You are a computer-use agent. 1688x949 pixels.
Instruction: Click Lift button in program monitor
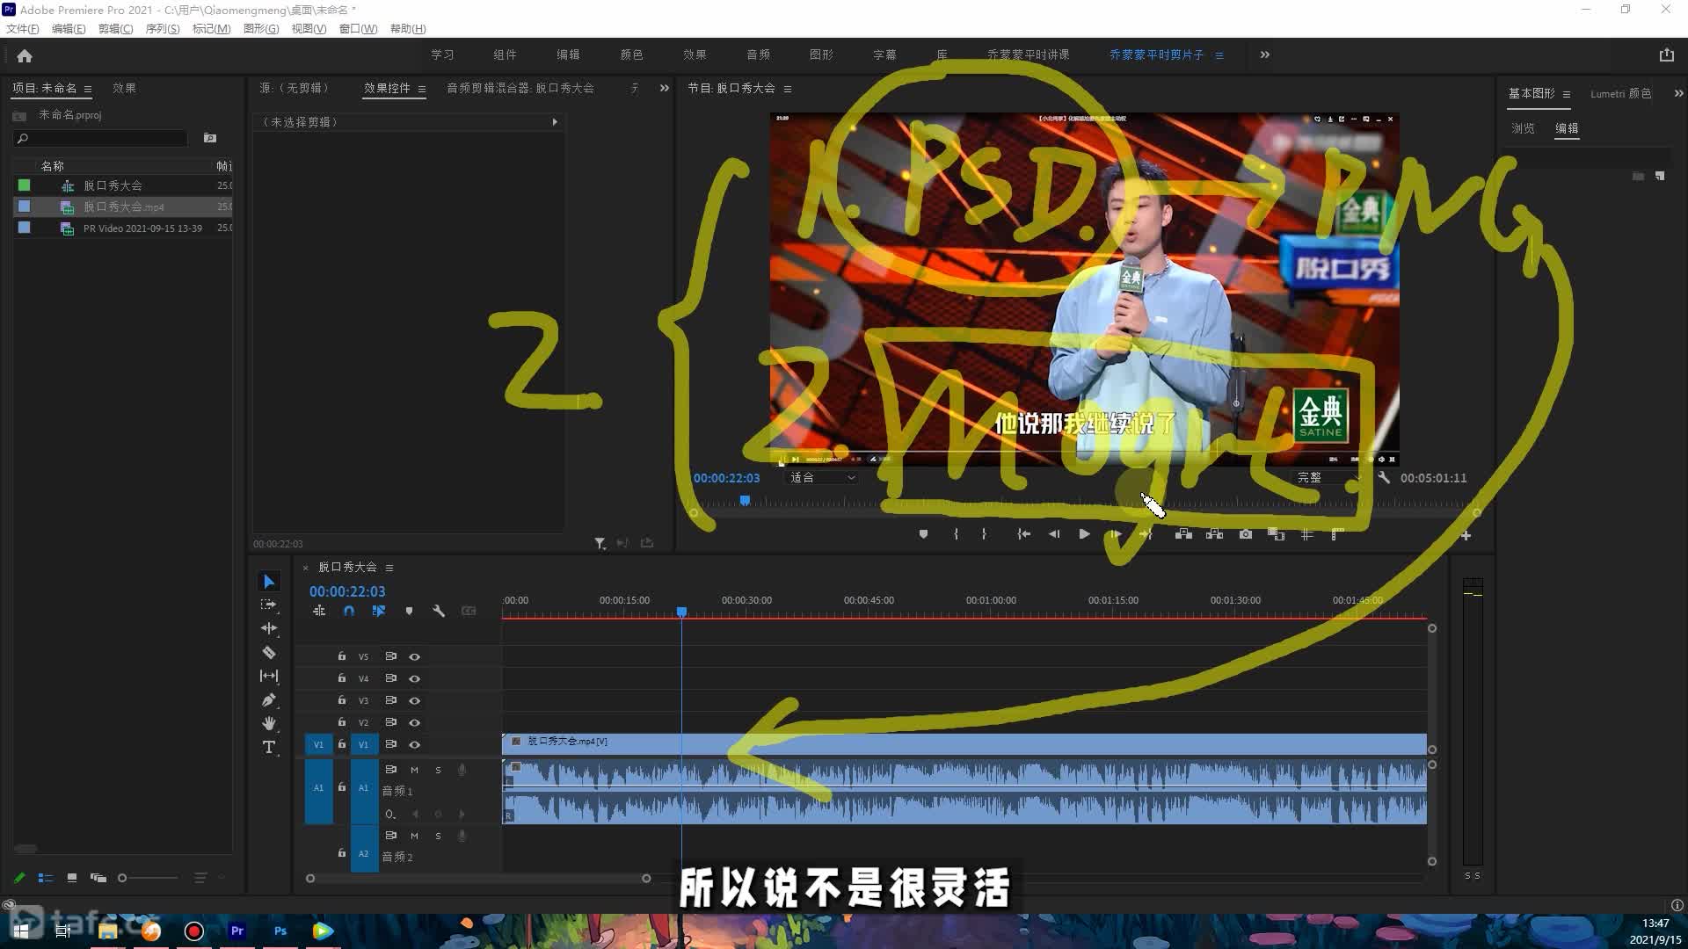click(x=1183, y=534)
